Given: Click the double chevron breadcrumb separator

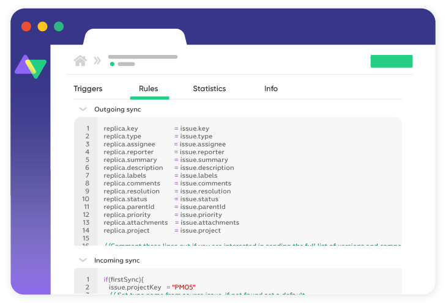Looking at the screenshot, I should pyautogui.click(x=97, y=60).
